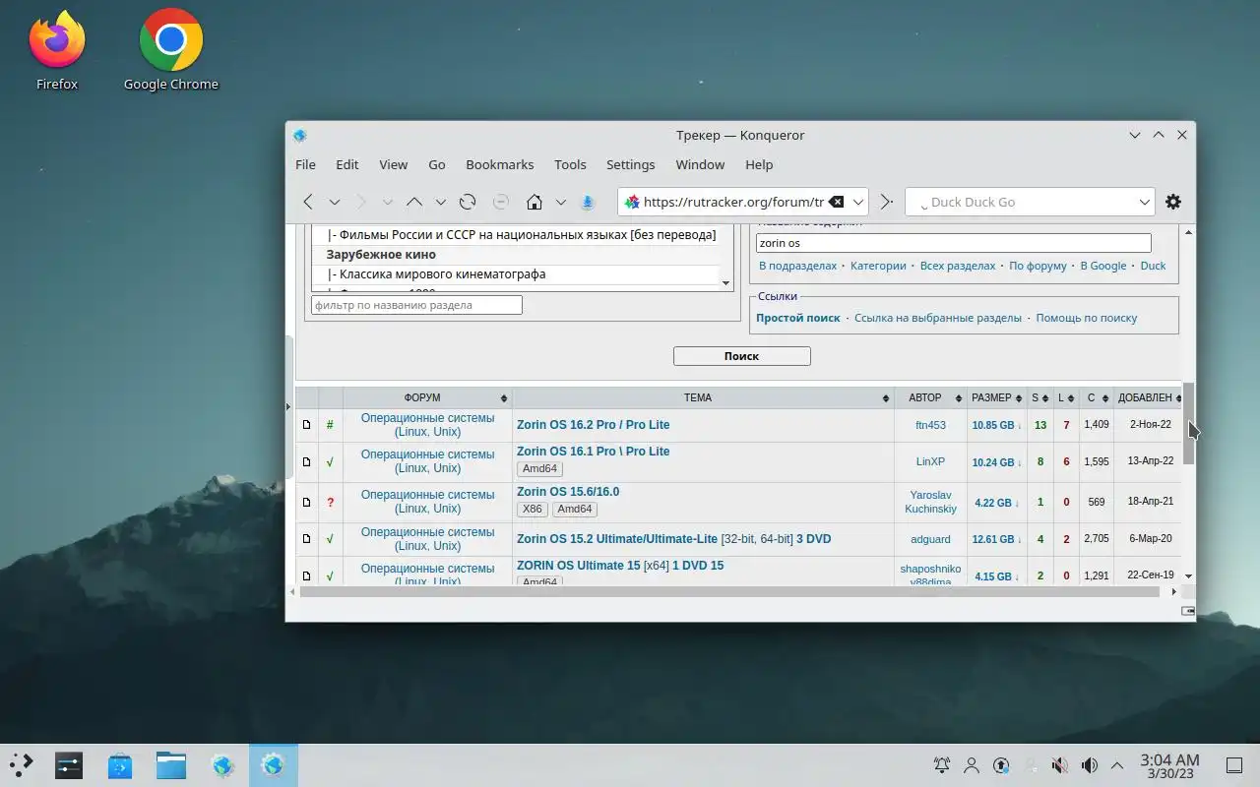Open the Edit menu
The width and height of the screenshot is (1260, 787).
tap(346, 164)
